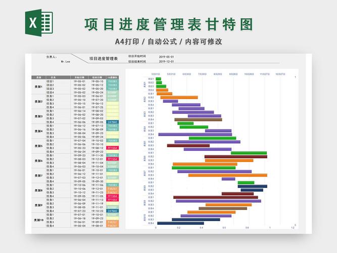Click the 8月29日 axis label on Gantt chart

pyautogui.click(x=218, y=74)
